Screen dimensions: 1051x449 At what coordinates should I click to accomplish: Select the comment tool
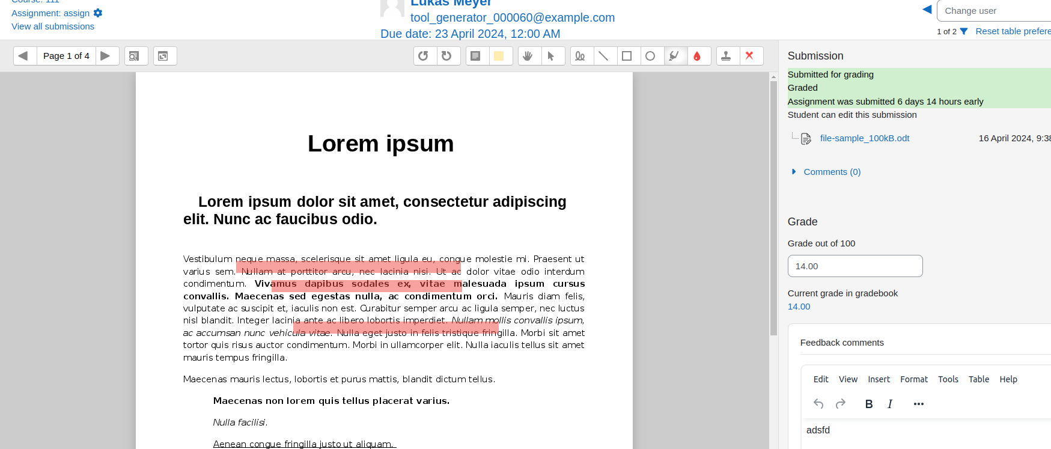point(477,56)
